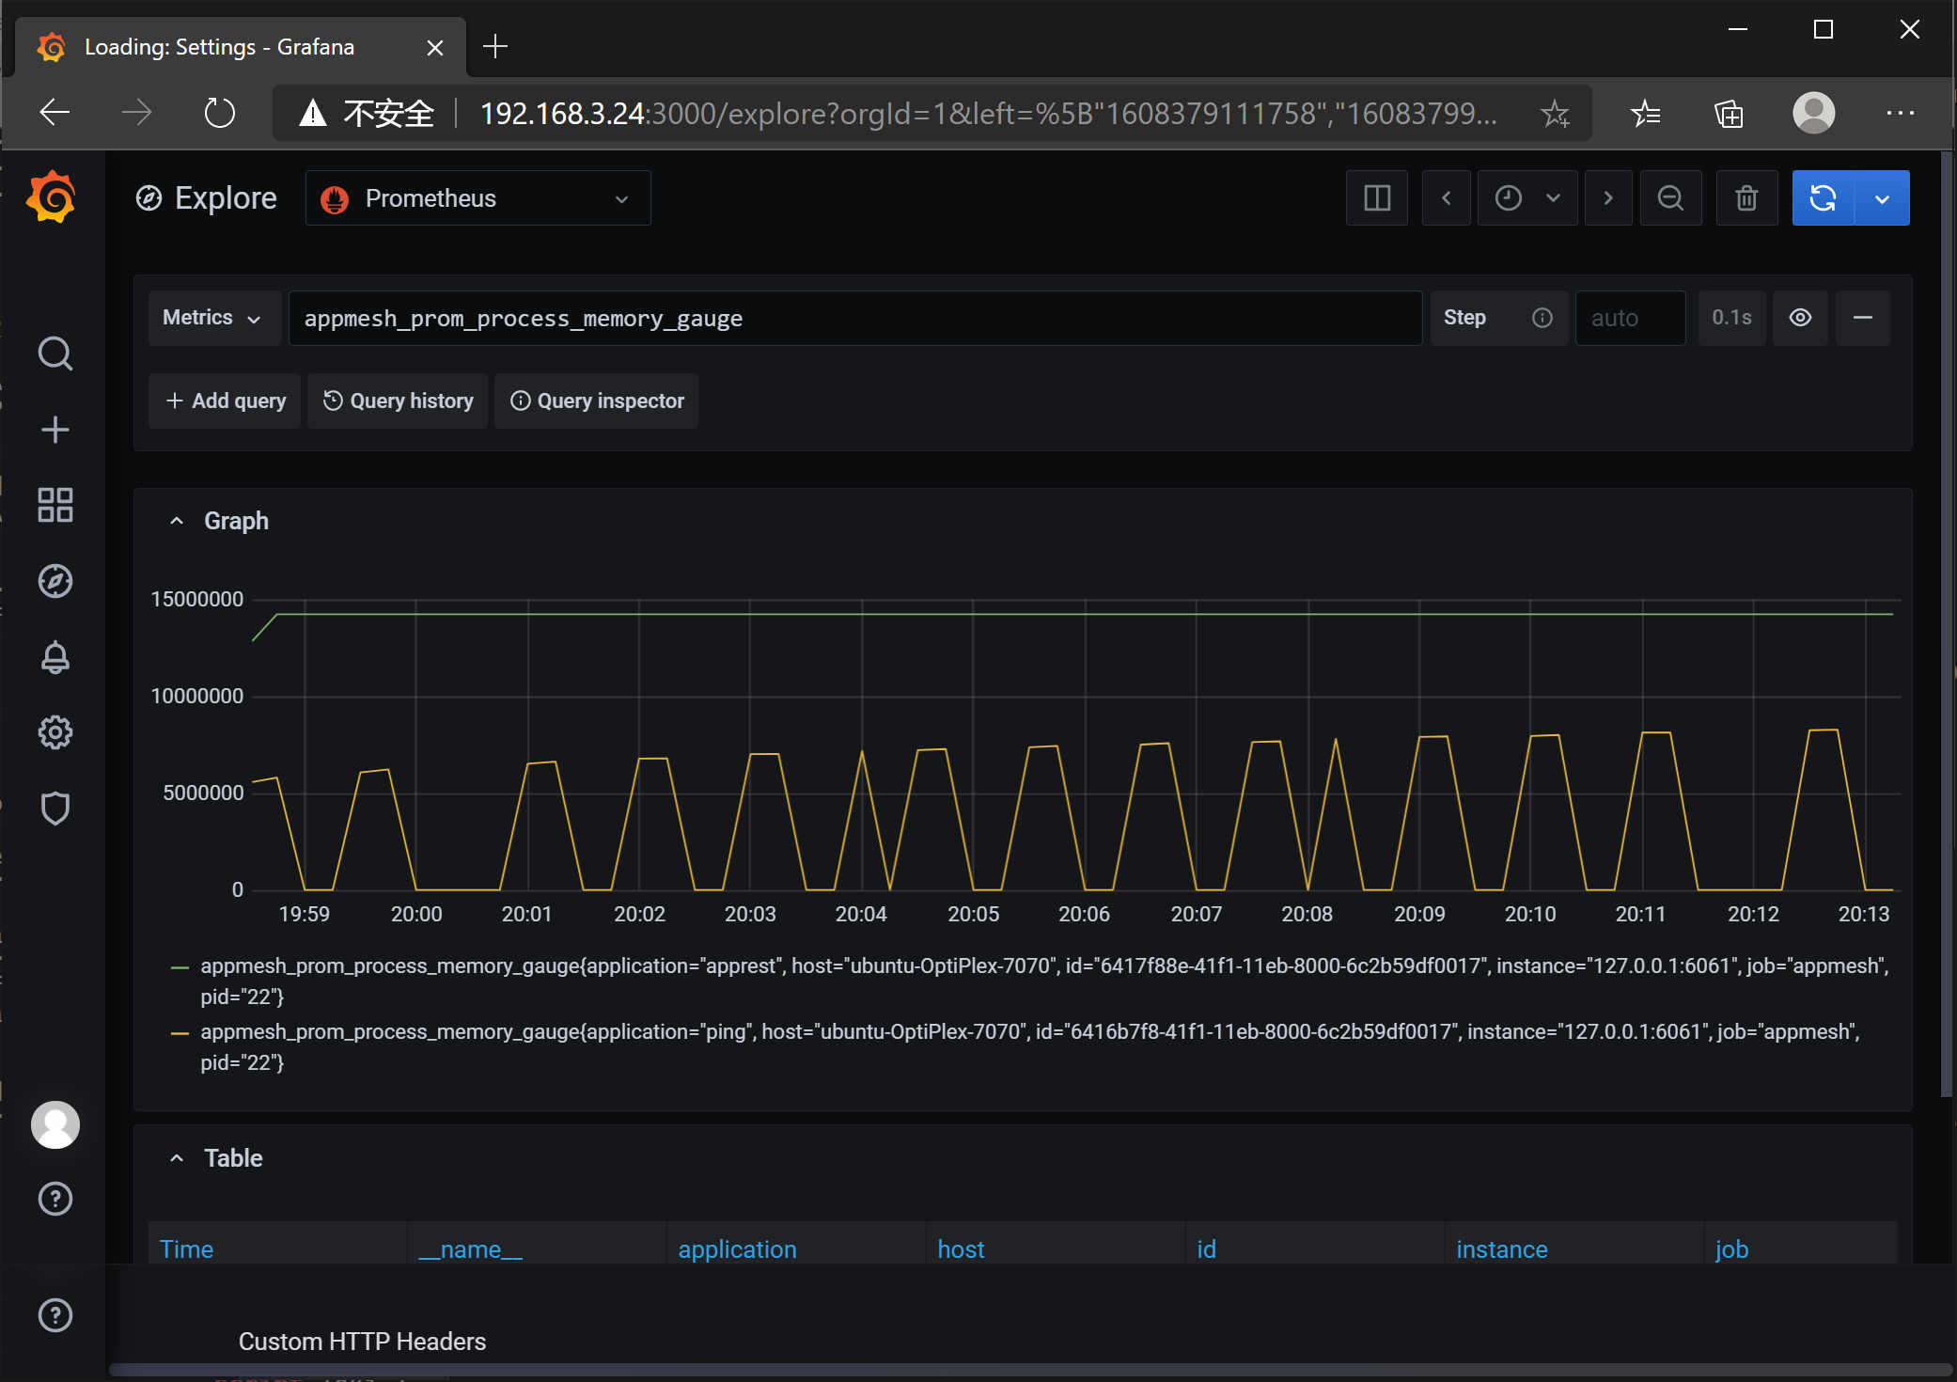The width and height of the screenshot is (1957, 1382).
Task: Open the Metrics browser dropdown
Action: click(x=213, y=318)
